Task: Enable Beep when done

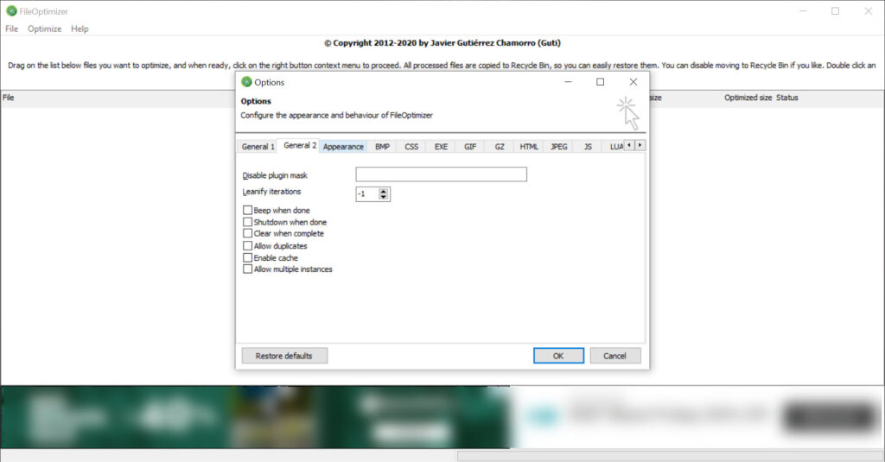Action: pyautogui.click(x=247, y=210)
